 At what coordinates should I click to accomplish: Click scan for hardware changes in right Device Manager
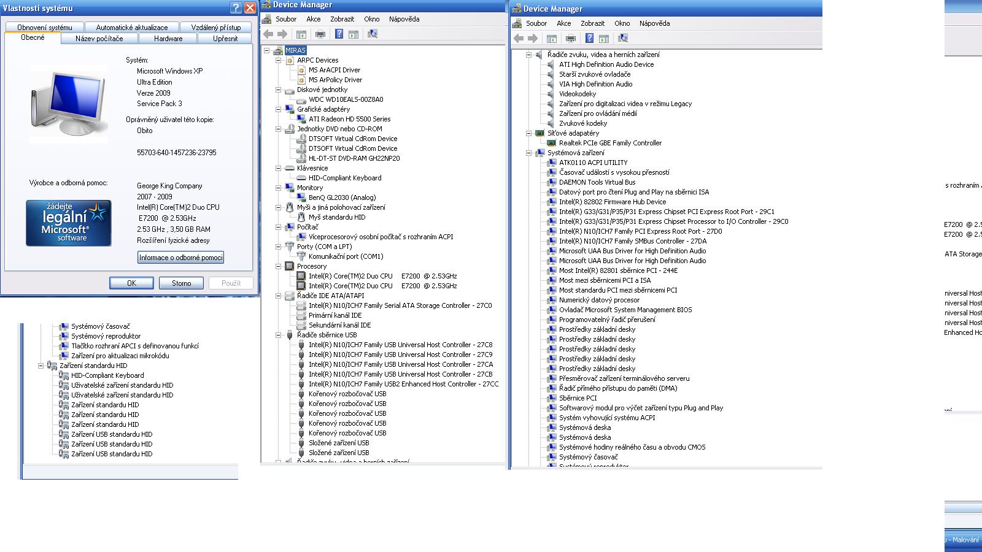[623, 39]
